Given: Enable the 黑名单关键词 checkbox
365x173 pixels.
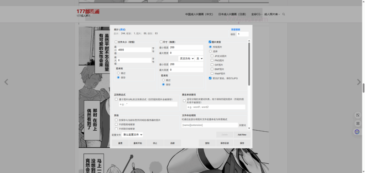Looking at the screenshot, I should coord(184,101).
